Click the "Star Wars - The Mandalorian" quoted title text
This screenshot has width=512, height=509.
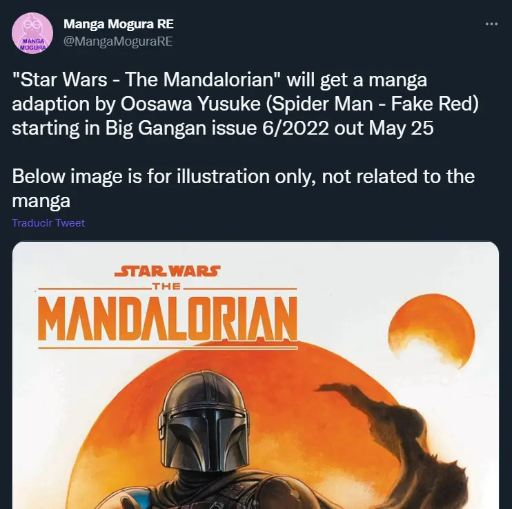[146, 79]
